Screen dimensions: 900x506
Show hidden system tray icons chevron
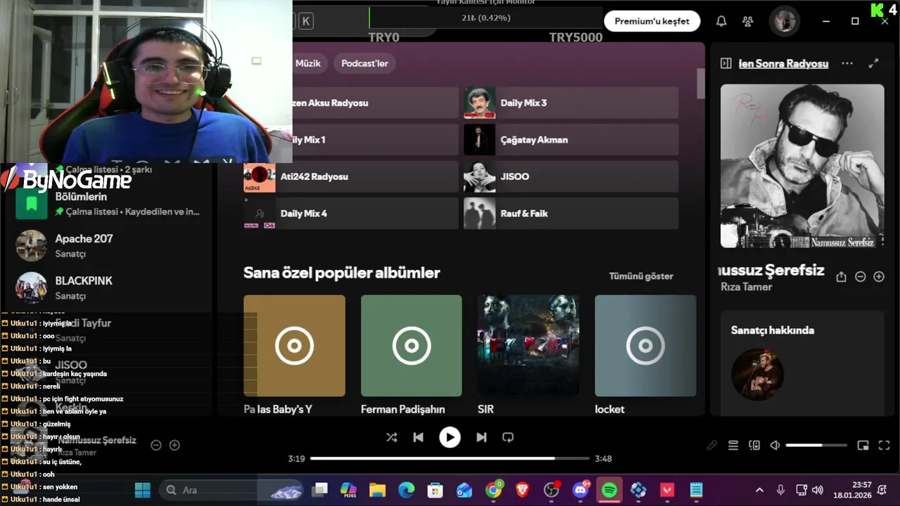pyautogui.click(x=759, y=490)
